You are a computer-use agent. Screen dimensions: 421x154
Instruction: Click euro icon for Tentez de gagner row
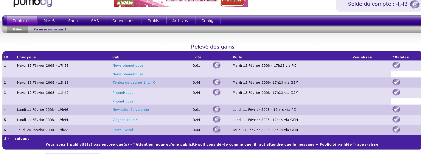pyautogui.click(x=217, y=83)
